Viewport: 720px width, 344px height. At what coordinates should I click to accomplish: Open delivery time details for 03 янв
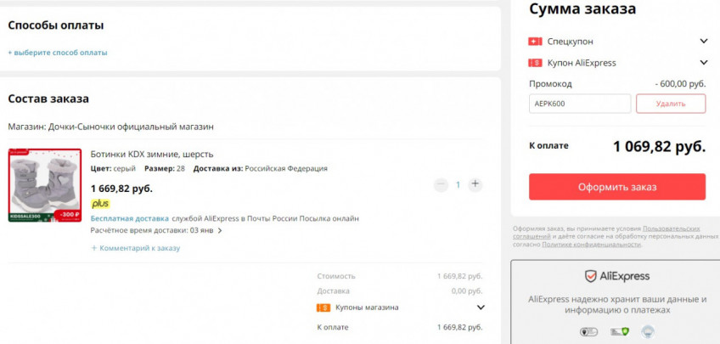pyautogui.click(x=220, y=230)
